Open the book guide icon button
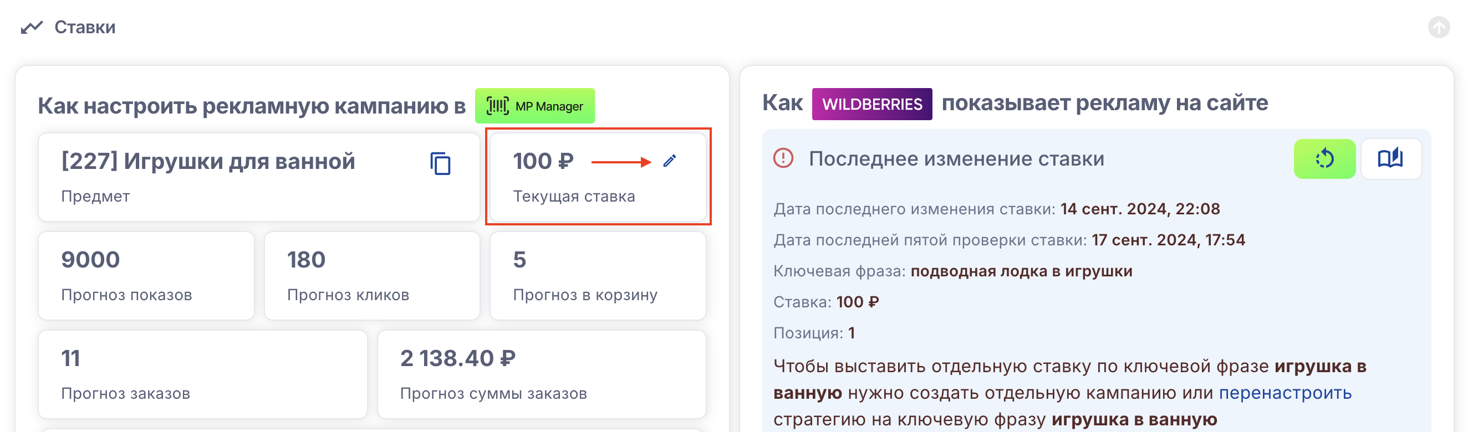 pyautogui.click(x=1390, y=159)
